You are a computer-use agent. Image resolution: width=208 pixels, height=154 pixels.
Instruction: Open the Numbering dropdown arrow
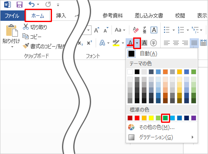[x=188, y=30]
